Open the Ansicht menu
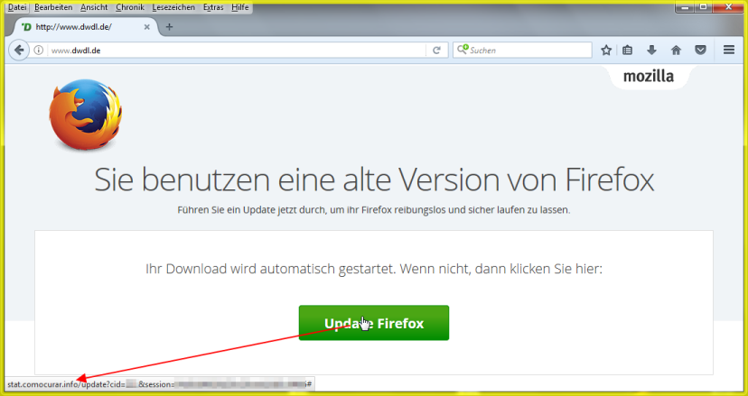This screenshot has width=748, height=396. (94, 7)
